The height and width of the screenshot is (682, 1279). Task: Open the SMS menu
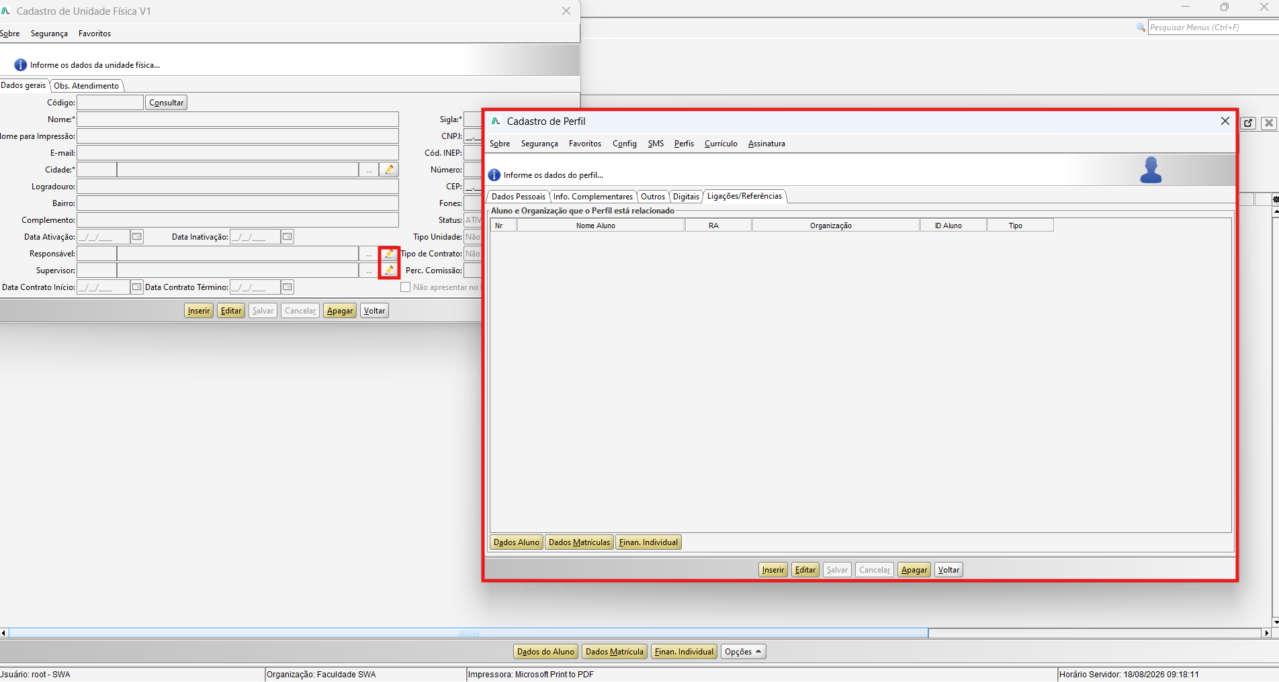pyautogui.click(x=656, y=144)
